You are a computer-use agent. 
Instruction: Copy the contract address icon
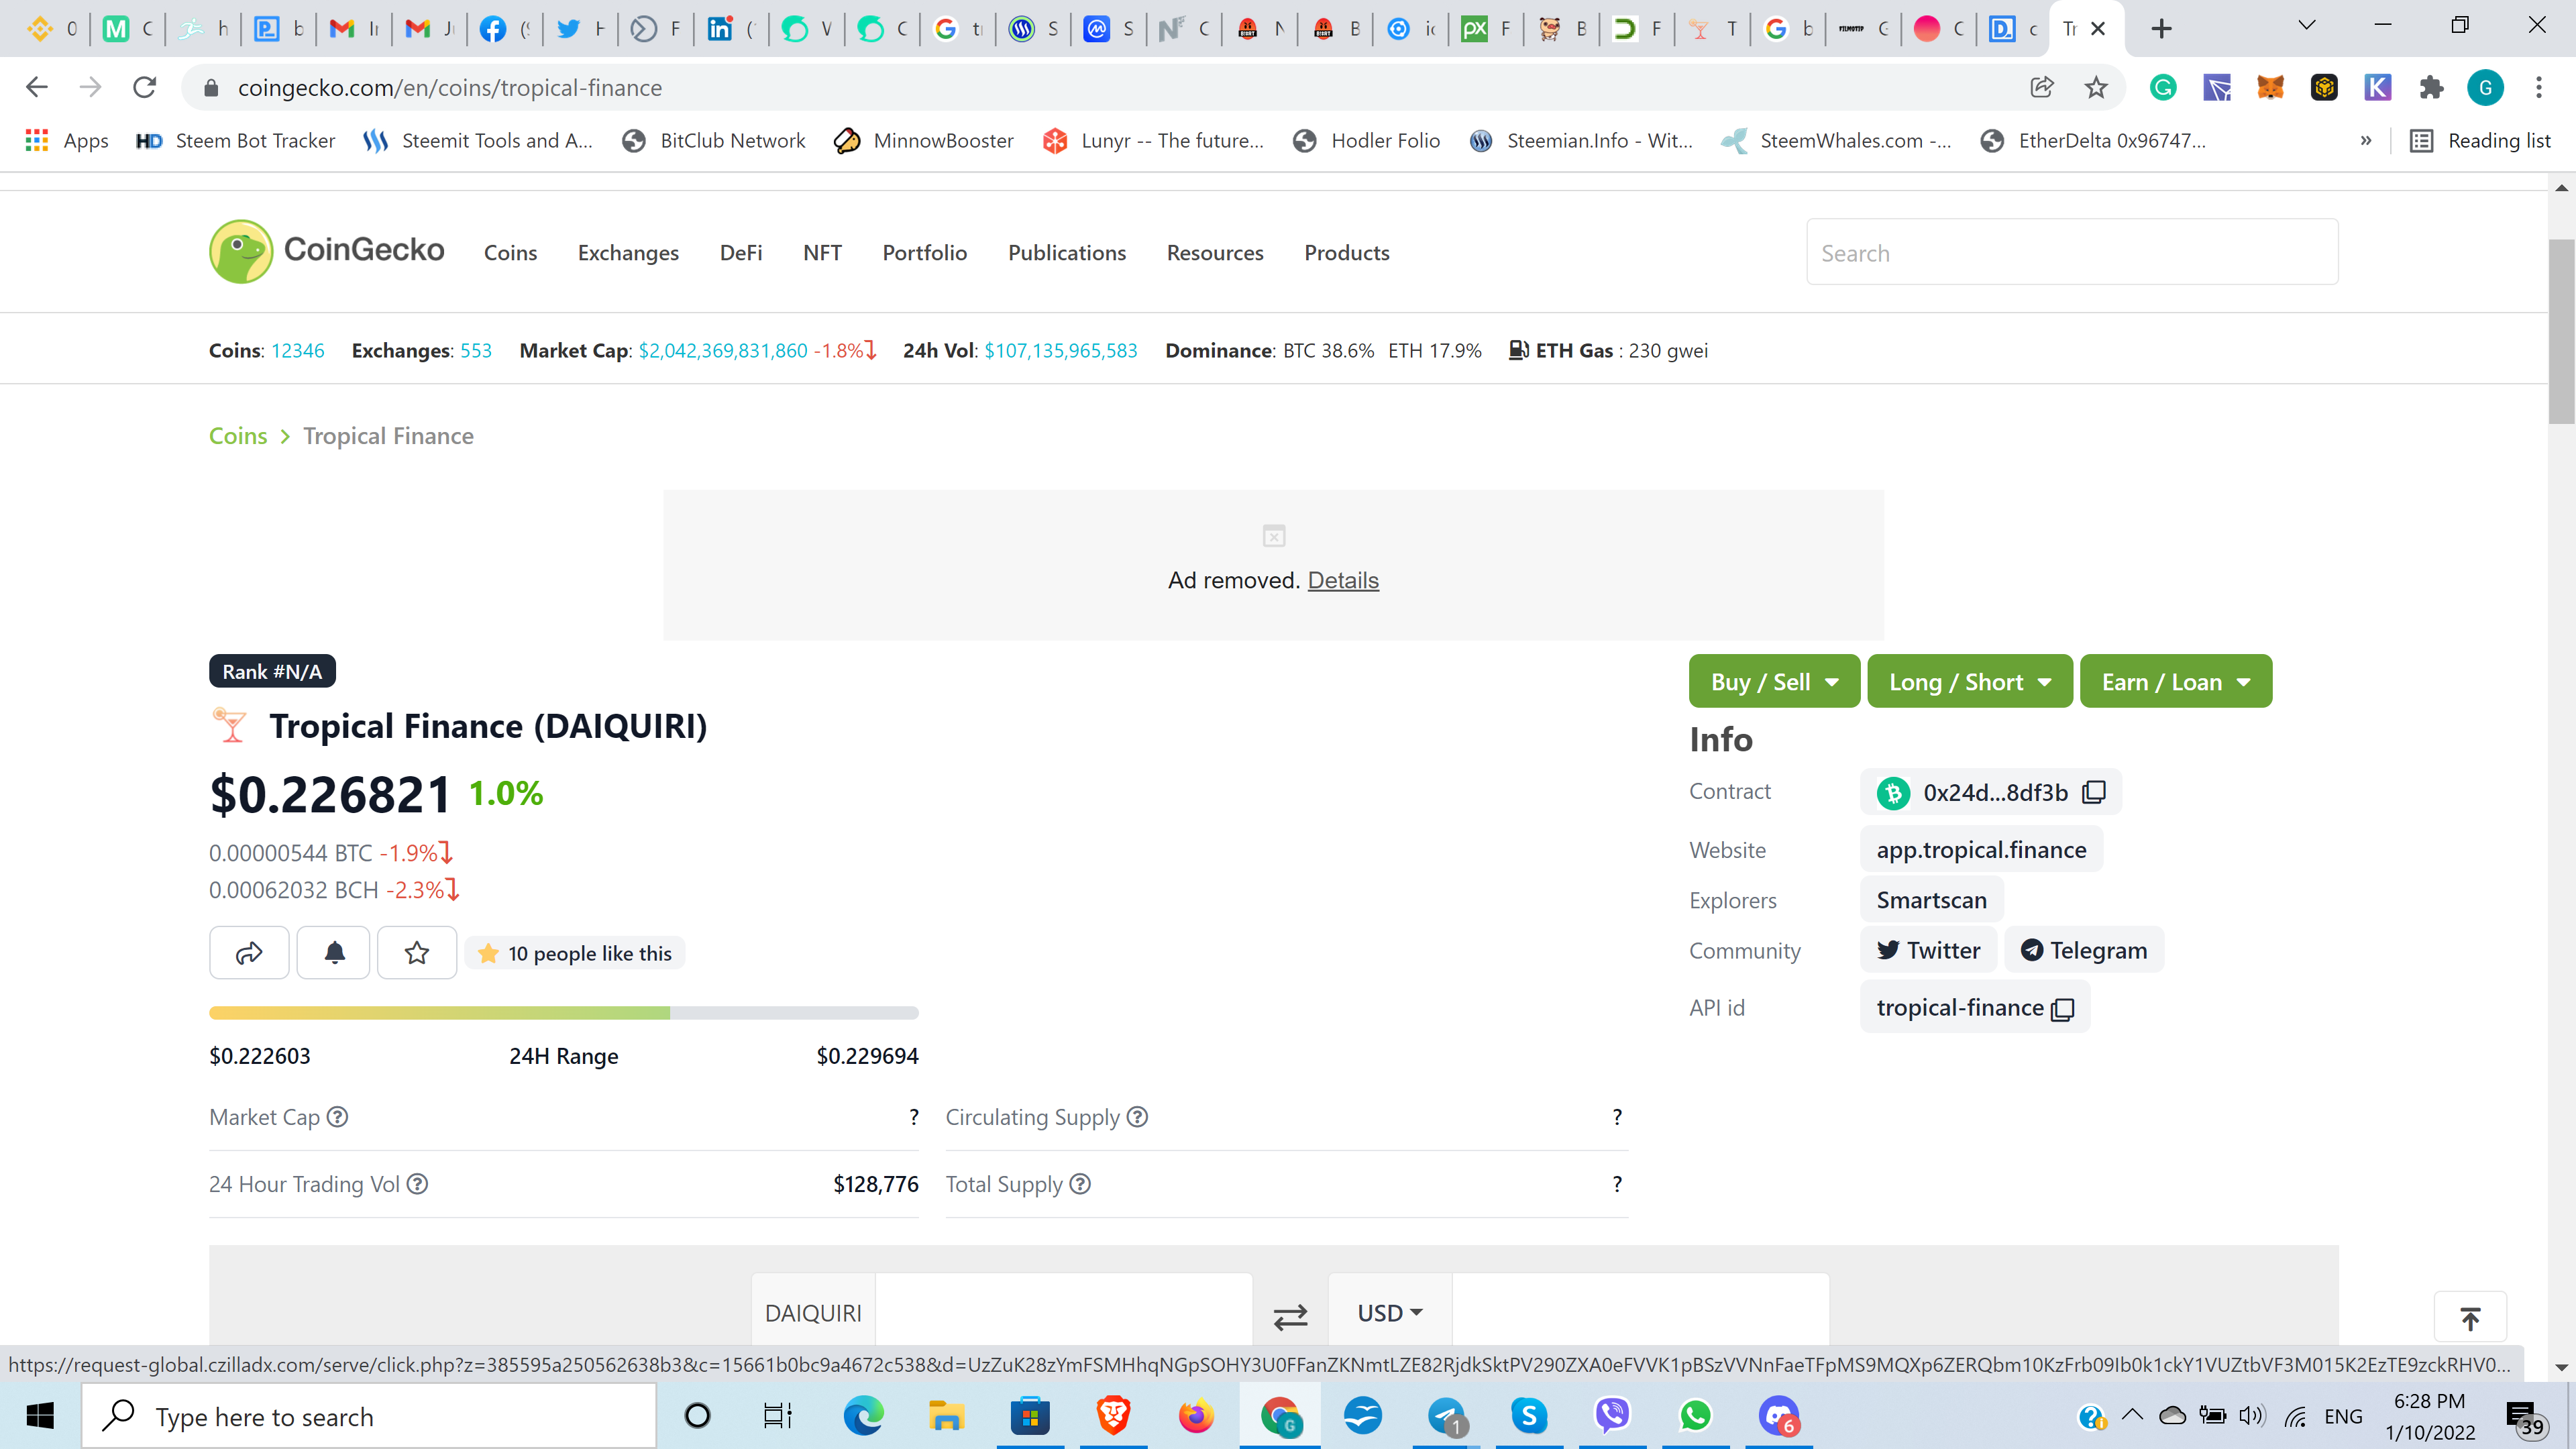click(x=2094, y=792)
